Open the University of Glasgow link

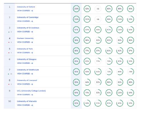coord(27,59)
